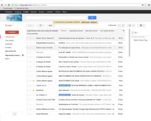Open the input tools dropdown arrow
Viewport: 151px width, 121px height.
pos(134,25)
